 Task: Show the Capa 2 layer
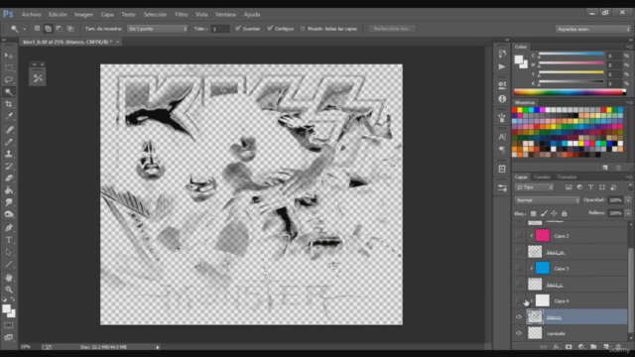pyautogui.click(x=519, y=236)
